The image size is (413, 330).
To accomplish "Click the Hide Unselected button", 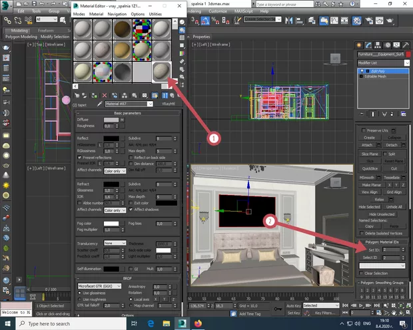I will (x=382, y=214).
